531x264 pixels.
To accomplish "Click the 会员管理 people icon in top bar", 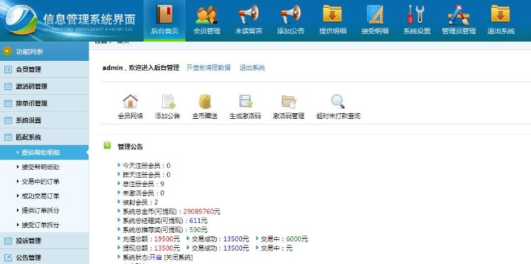I will click(207, 15).
